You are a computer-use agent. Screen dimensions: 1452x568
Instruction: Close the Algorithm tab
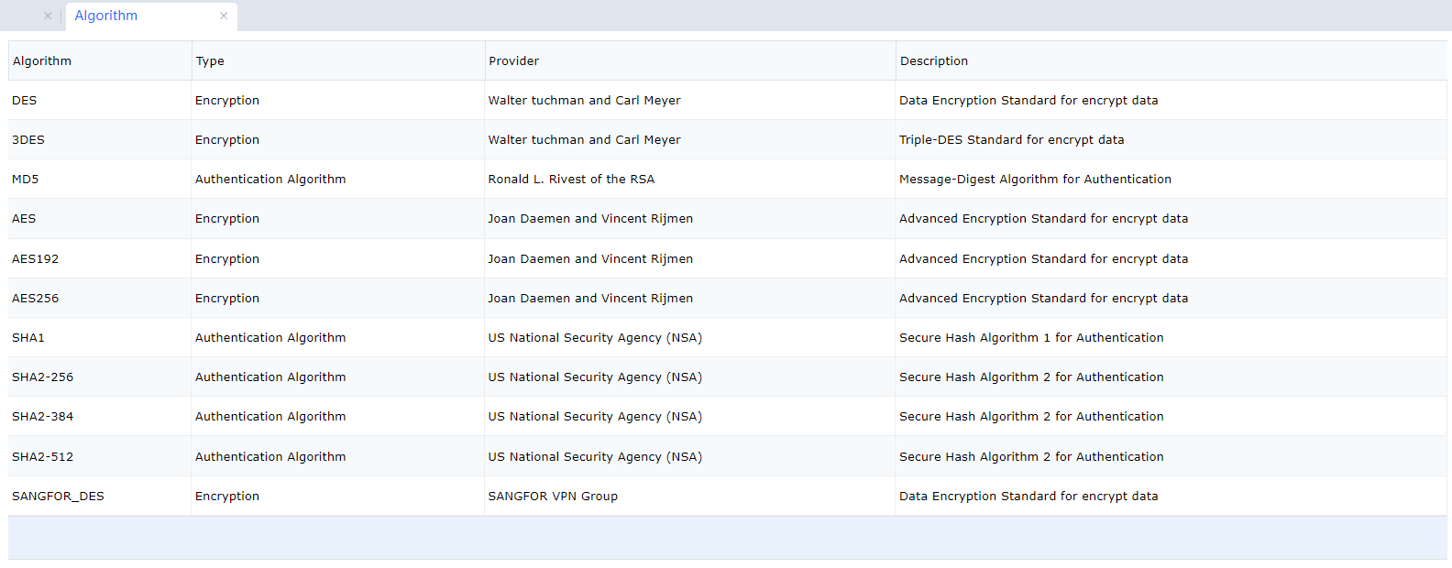point(224,16)
